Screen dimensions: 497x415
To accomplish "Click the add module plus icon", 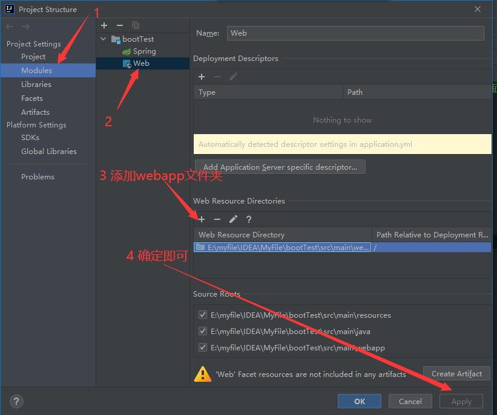I will (x=104, y=25).
